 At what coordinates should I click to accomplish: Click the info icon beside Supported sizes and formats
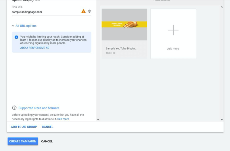click(14, 108)
